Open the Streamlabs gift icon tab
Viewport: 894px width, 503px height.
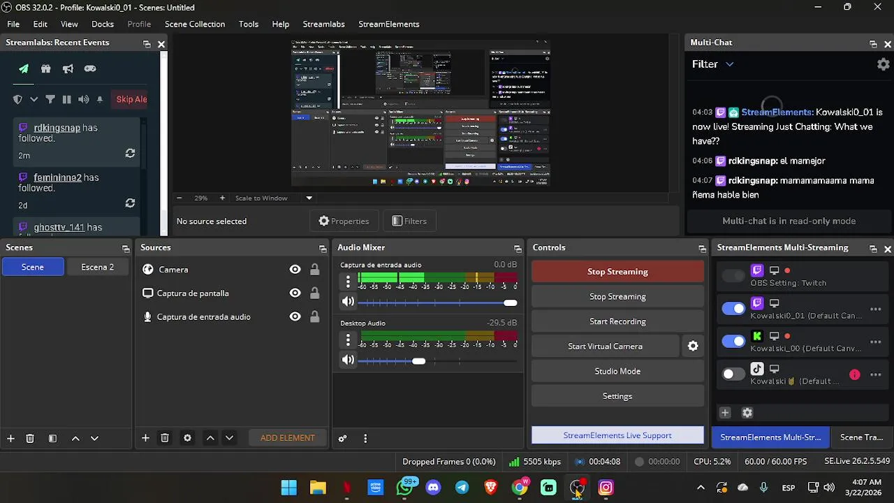(x=45, y=68)
